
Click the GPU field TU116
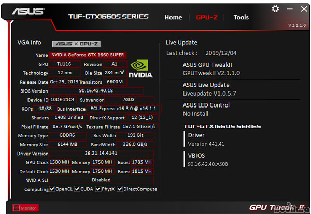click(64, 64)
